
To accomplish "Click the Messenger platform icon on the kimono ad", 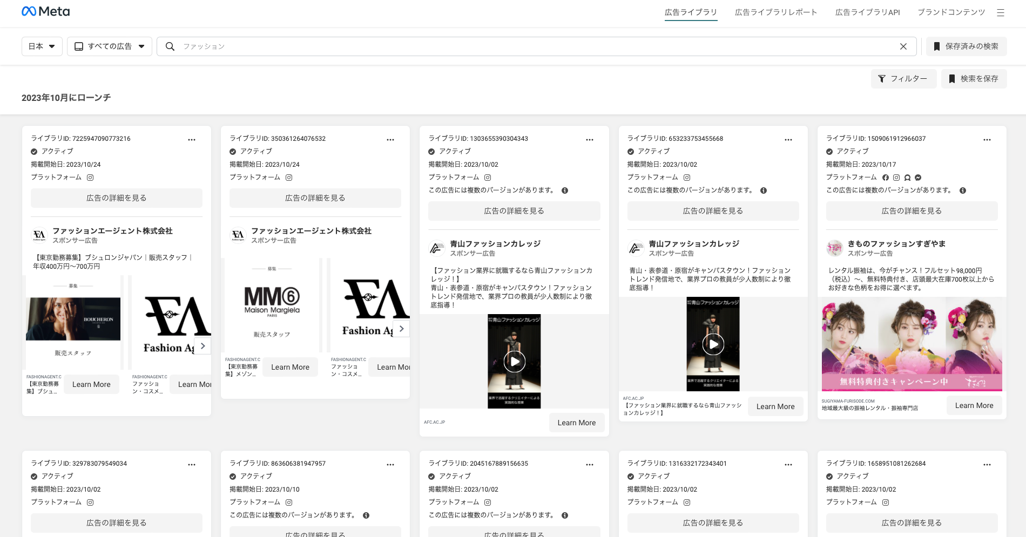I will [917, 177].
